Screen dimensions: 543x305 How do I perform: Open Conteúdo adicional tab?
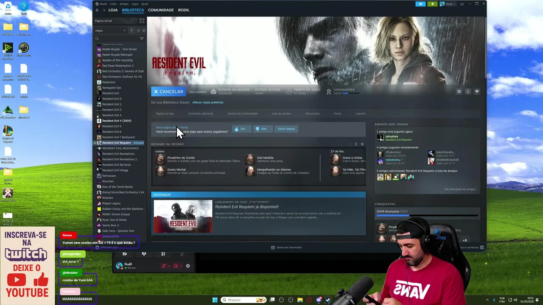tap(201, 114)
